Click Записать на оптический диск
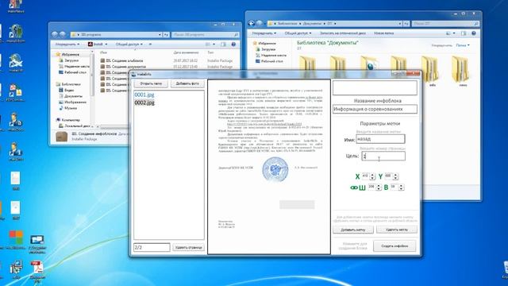 (x=342, y=33)
